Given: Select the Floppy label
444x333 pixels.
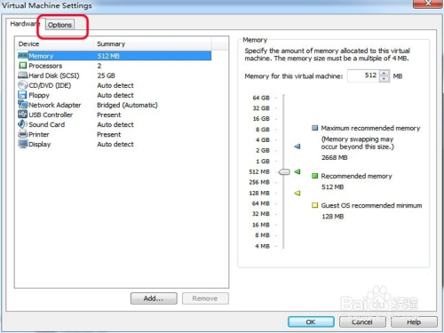Looking at the screenshot, I should (x=39, y=95).
